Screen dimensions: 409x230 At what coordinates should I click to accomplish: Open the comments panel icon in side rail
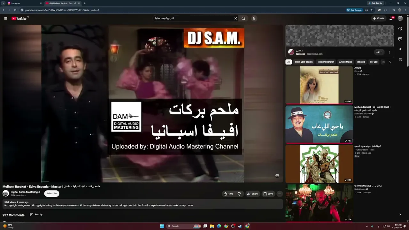400,39
